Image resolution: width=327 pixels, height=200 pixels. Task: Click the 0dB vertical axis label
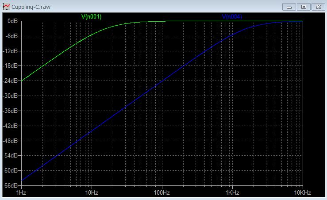click(12, 21)
